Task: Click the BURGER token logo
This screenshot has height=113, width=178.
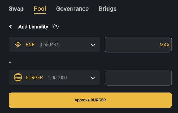Action: pos(18,77)
